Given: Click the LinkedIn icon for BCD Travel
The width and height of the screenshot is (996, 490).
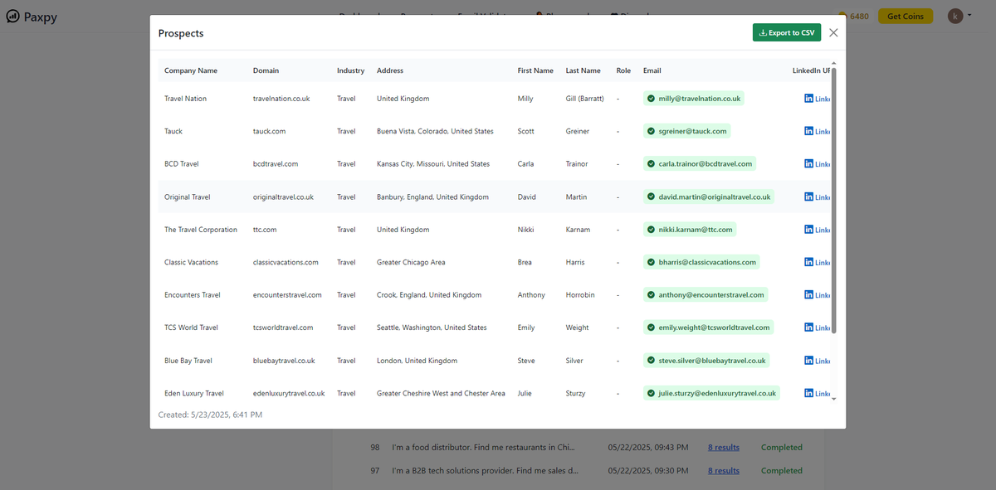Looking at the screenshot, I should (x=809, y=163).
